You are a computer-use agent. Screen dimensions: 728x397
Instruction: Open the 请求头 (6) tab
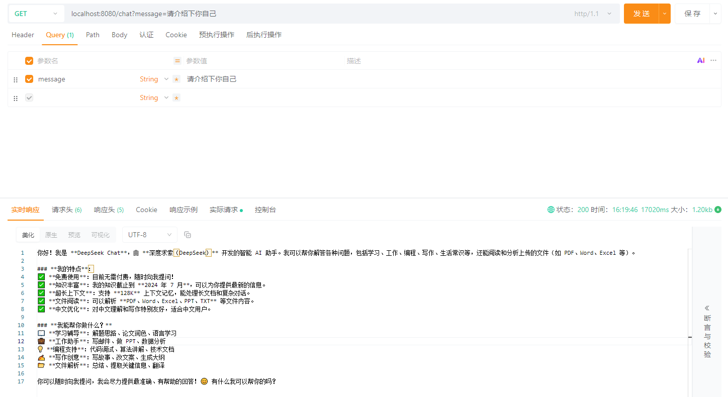pyautogui.click(x=67, y=210)
